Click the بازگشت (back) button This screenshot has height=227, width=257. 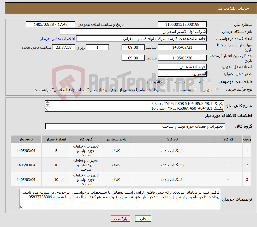[120, 218]
